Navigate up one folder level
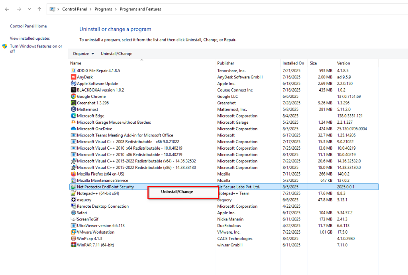Image resolution: width=408 pixels, height=275 pixels. pos(39,9)
